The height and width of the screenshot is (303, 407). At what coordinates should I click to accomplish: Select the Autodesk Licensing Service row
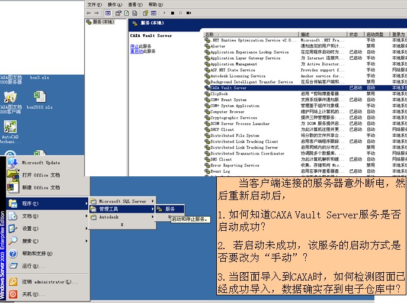306,76
